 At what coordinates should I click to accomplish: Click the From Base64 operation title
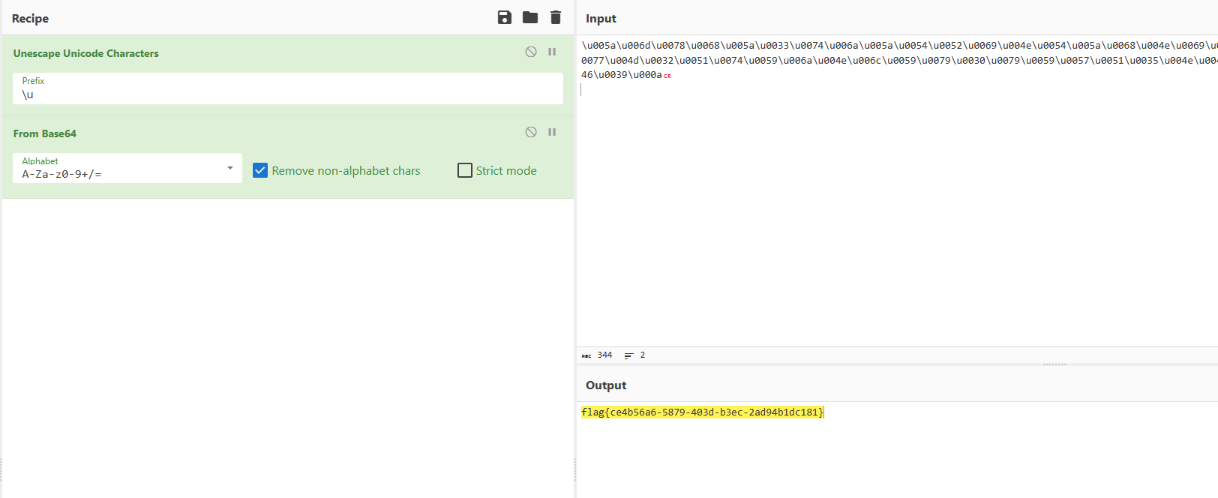(x=45, y=133)
